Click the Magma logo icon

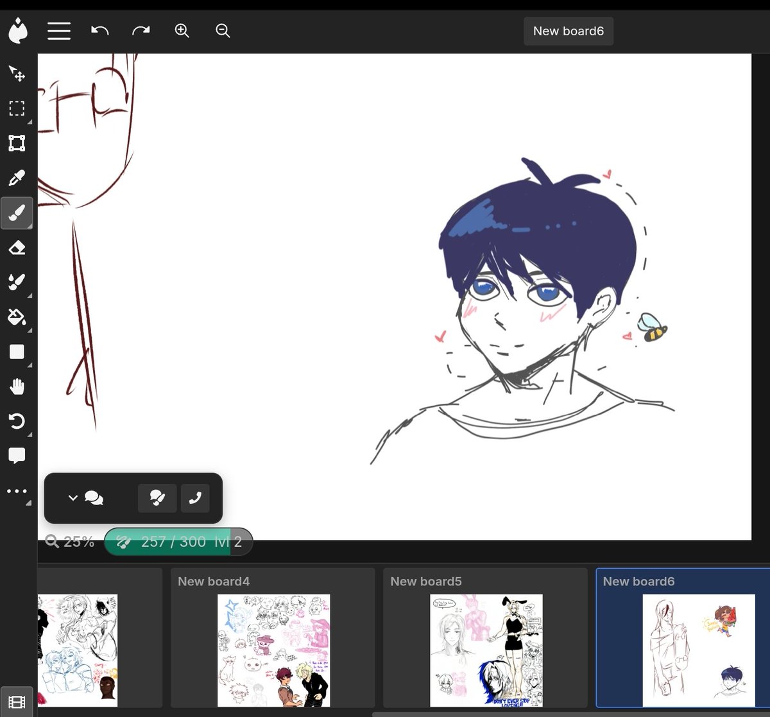[x=18, y=31]
